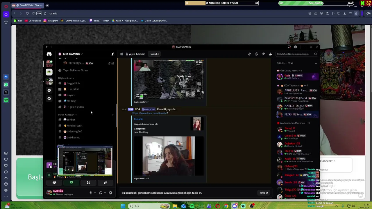Open WhatsApp in Opera sidebar
Viewport: 372px width, 209px height.
(6, 85)
